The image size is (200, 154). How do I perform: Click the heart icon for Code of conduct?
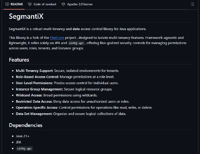pos(30,4)
